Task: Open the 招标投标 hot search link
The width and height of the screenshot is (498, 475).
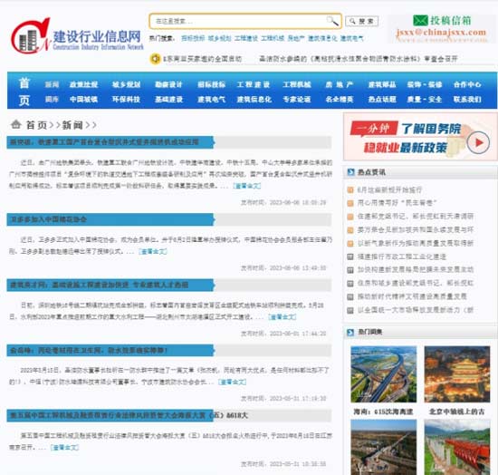Action: [193, 38]
